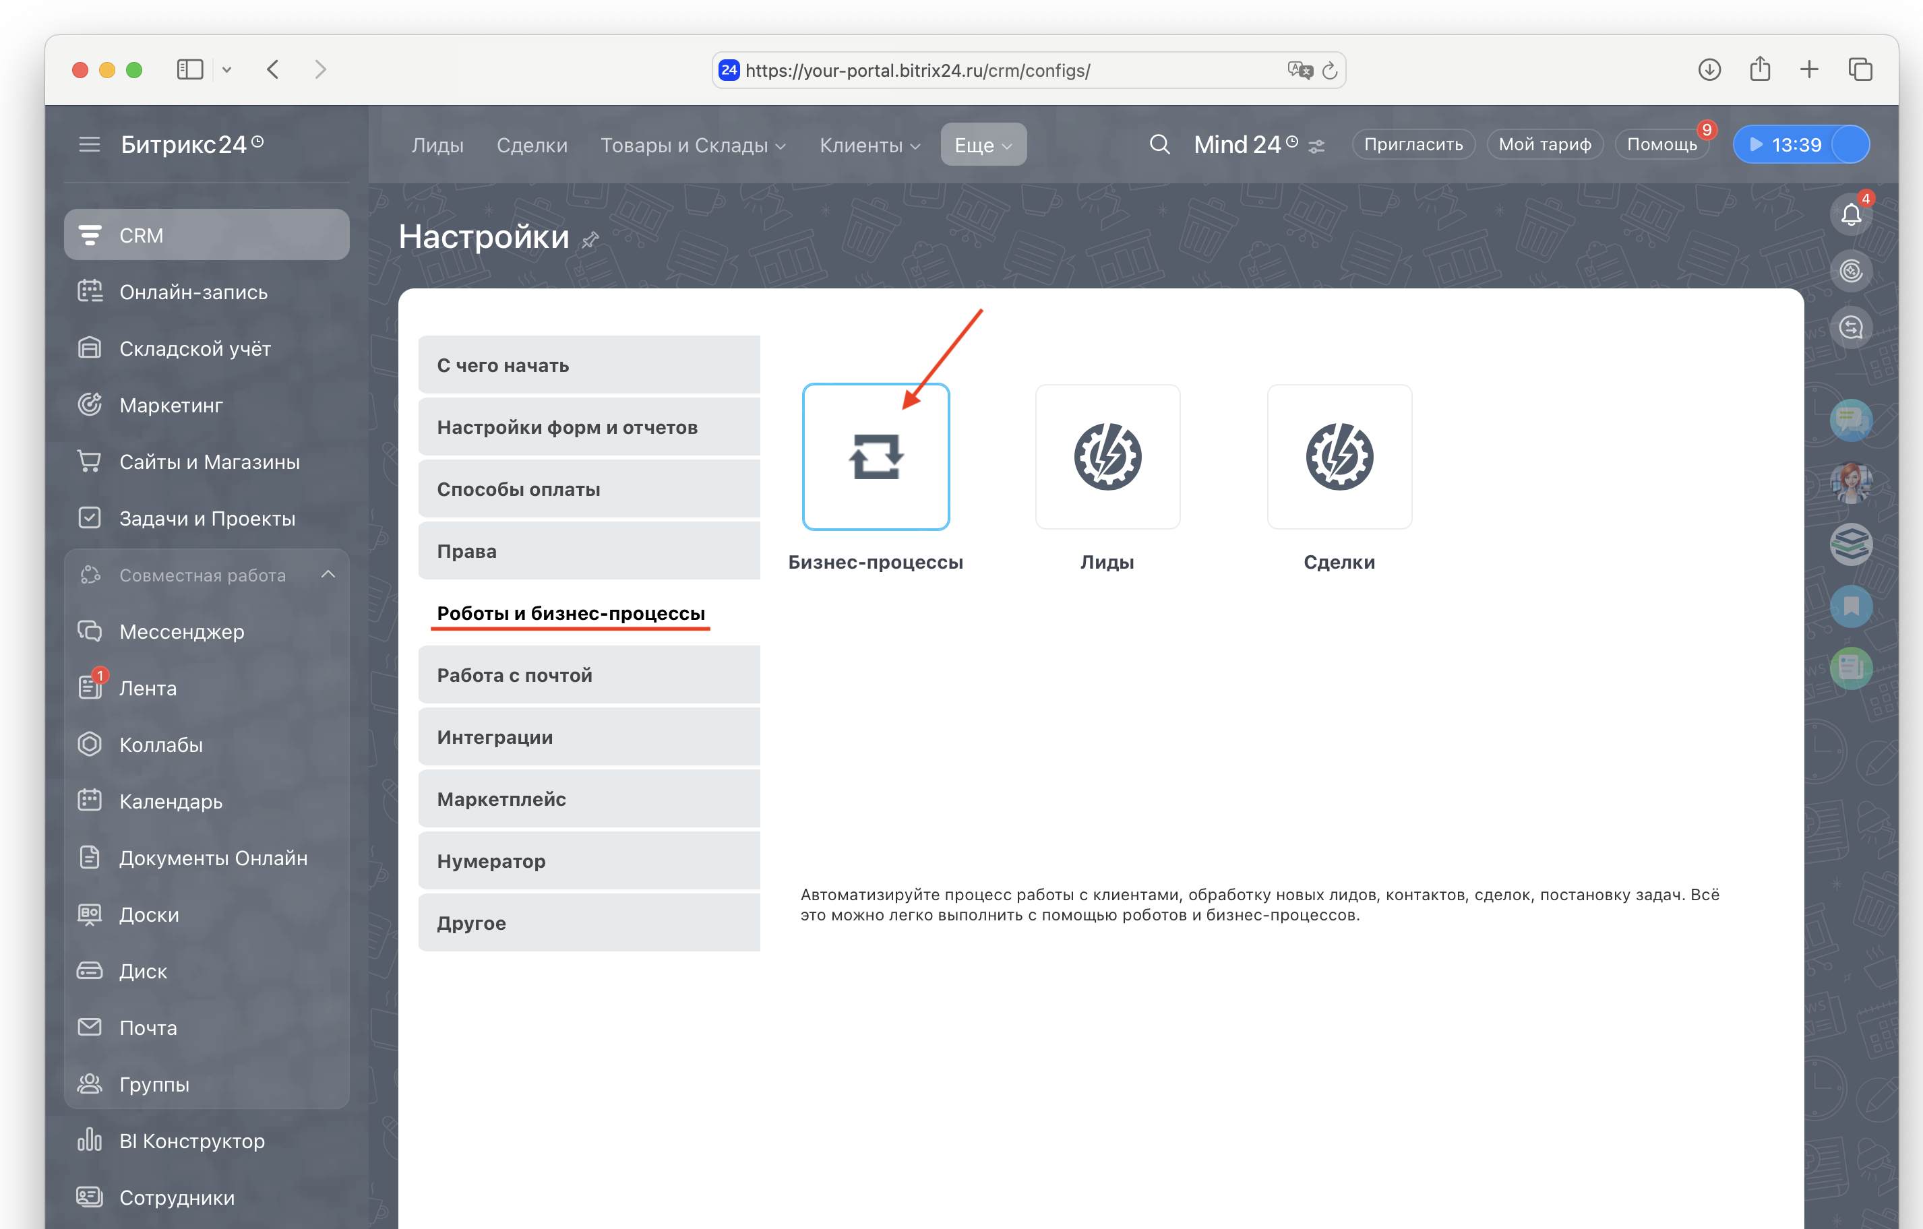Expand the Еще dropdown menu

coord(983,146)
